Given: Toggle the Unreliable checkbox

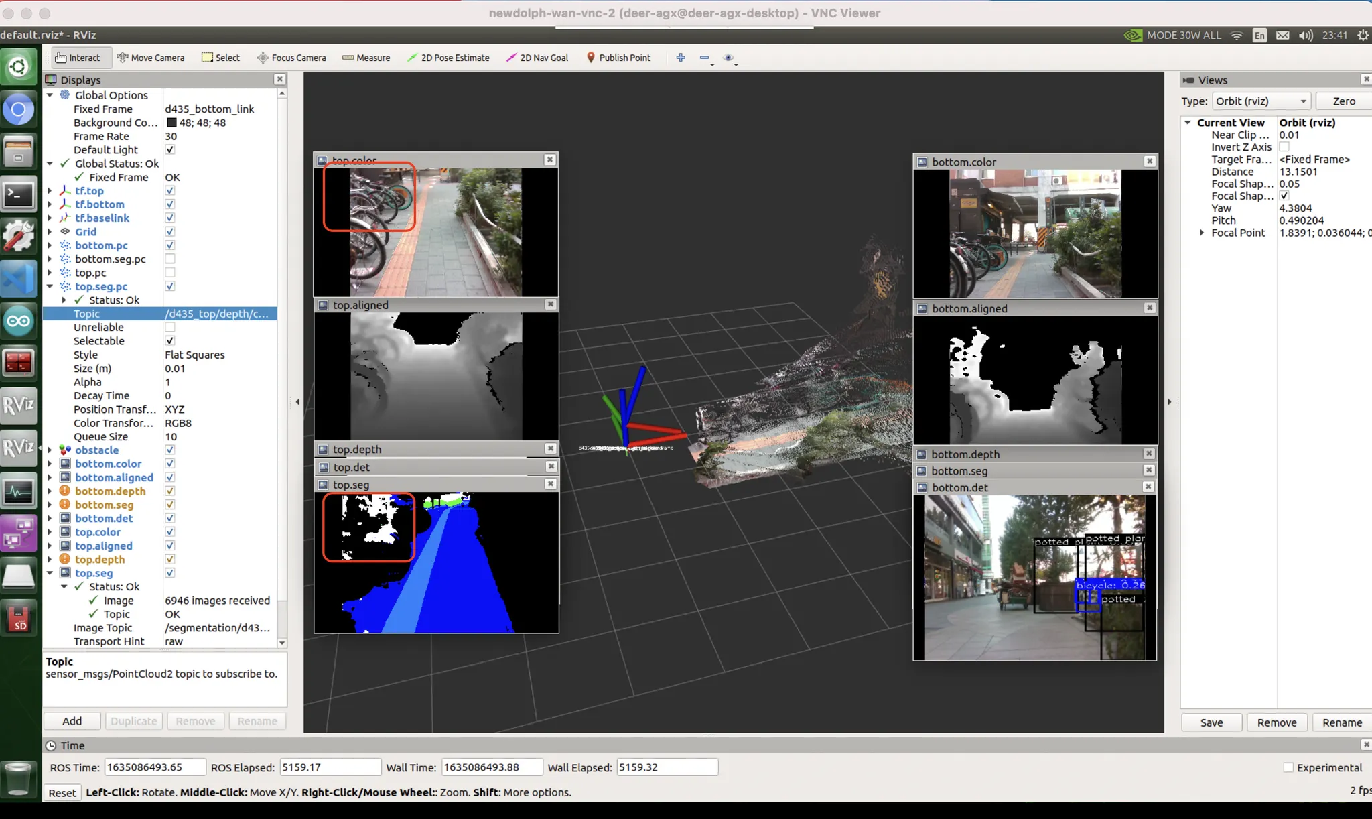Looking at the screenshot, I should click(x=170, y=327).
